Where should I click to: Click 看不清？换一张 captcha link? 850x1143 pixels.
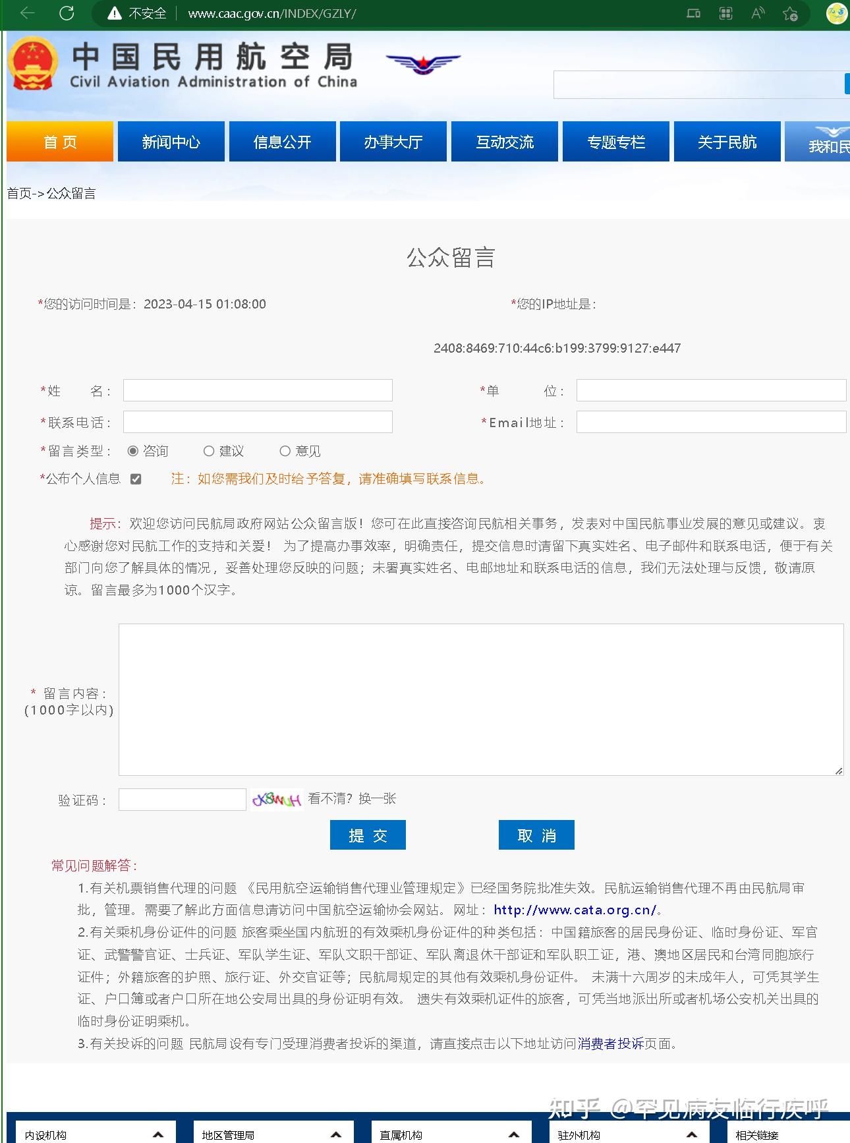352,799
